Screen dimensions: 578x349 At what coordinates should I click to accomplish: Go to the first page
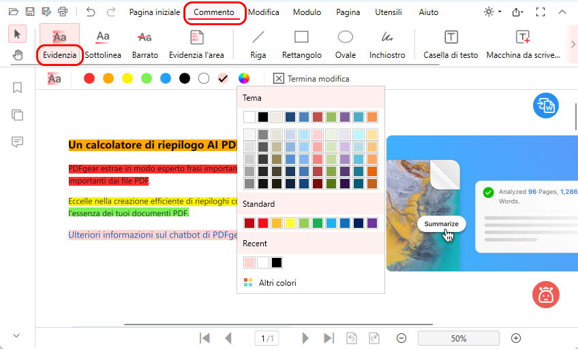pyautogui.click(x=204, y=338)
